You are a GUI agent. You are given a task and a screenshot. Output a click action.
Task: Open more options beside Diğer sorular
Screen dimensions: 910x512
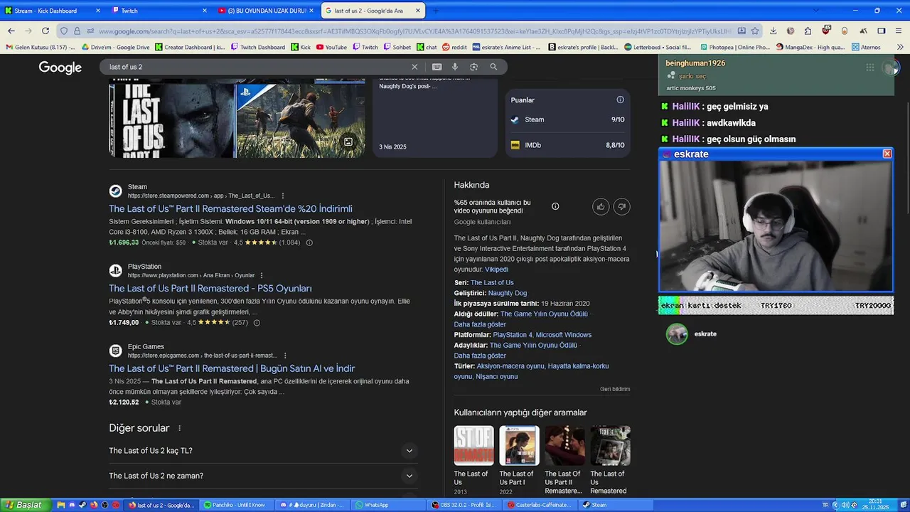click(179, 428)
